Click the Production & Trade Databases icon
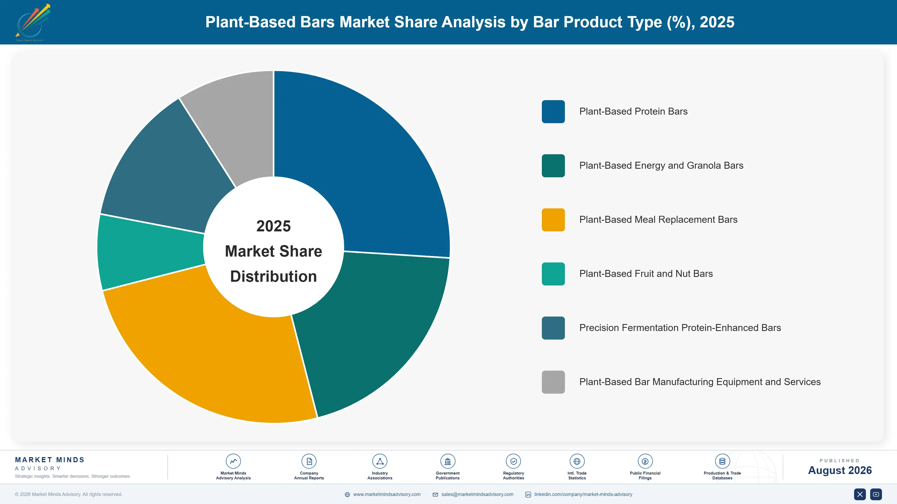The image size is (897, 504). pyautogui.click(x=723, y=461)
